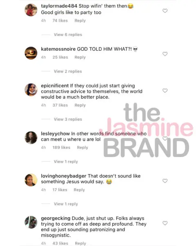Open katemossnoire's avatar

click(x=31, y=53)
